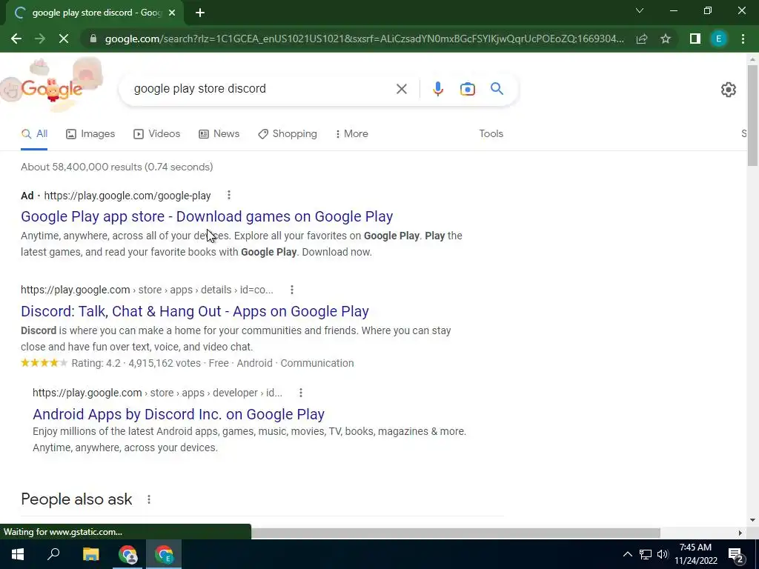Open Discord: Talk, Chat & Hang Out link

195,311
